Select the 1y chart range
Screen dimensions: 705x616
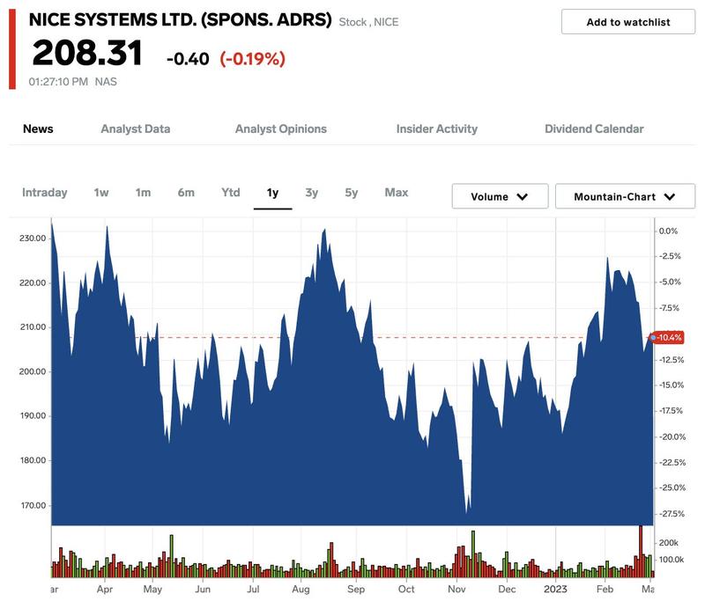coord(272,193)
